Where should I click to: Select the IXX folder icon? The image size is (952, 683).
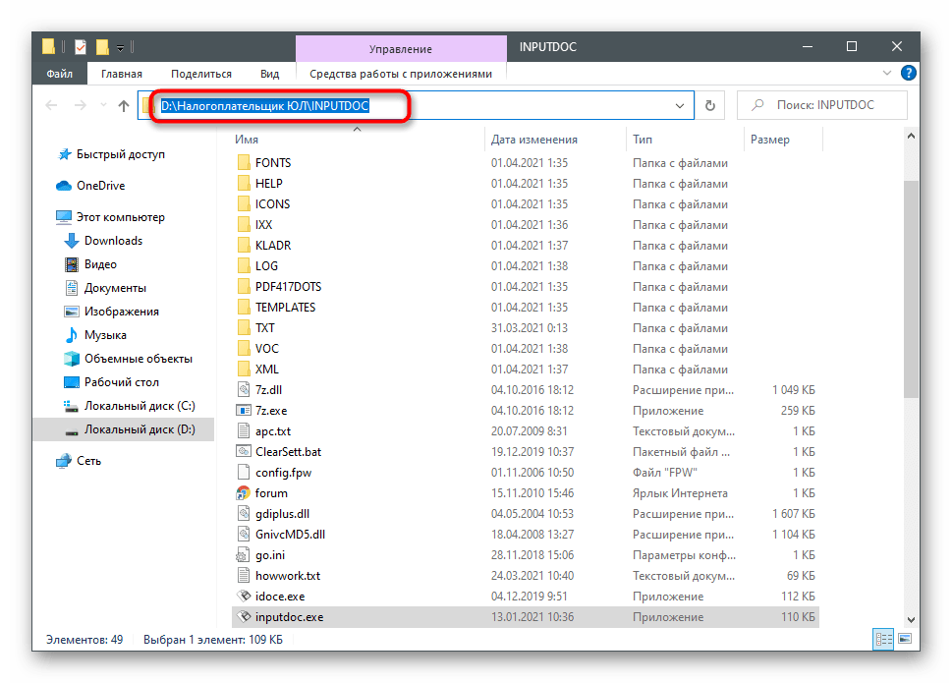pyautogui.click(x=244, y=225)
